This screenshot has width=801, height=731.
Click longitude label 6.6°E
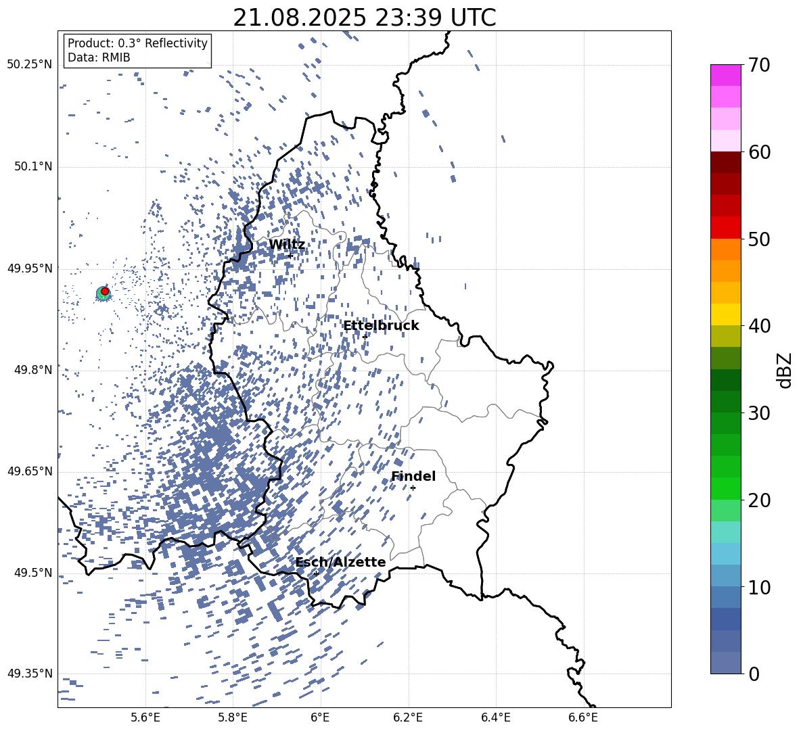click(583, 717)
